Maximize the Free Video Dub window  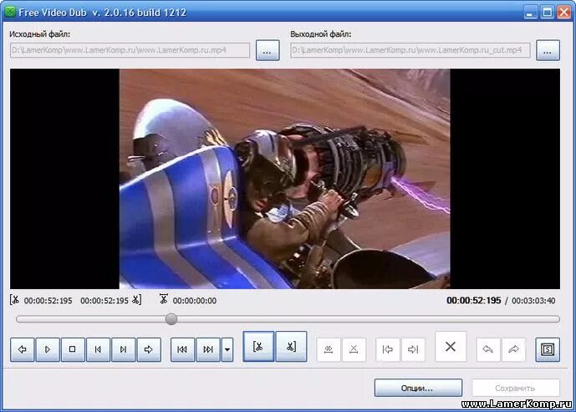[x=547, y=13]
